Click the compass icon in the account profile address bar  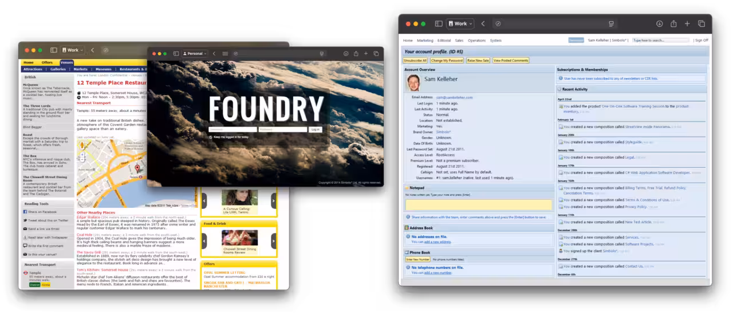click(498, 23)
